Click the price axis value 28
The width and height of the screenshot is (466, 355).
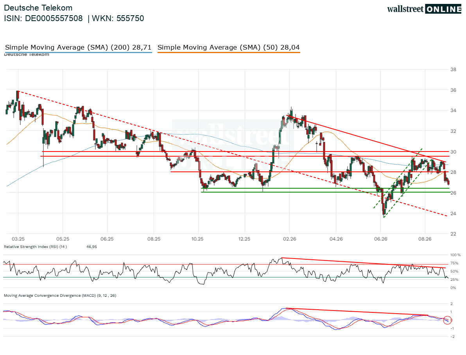(x=453, y=172)
